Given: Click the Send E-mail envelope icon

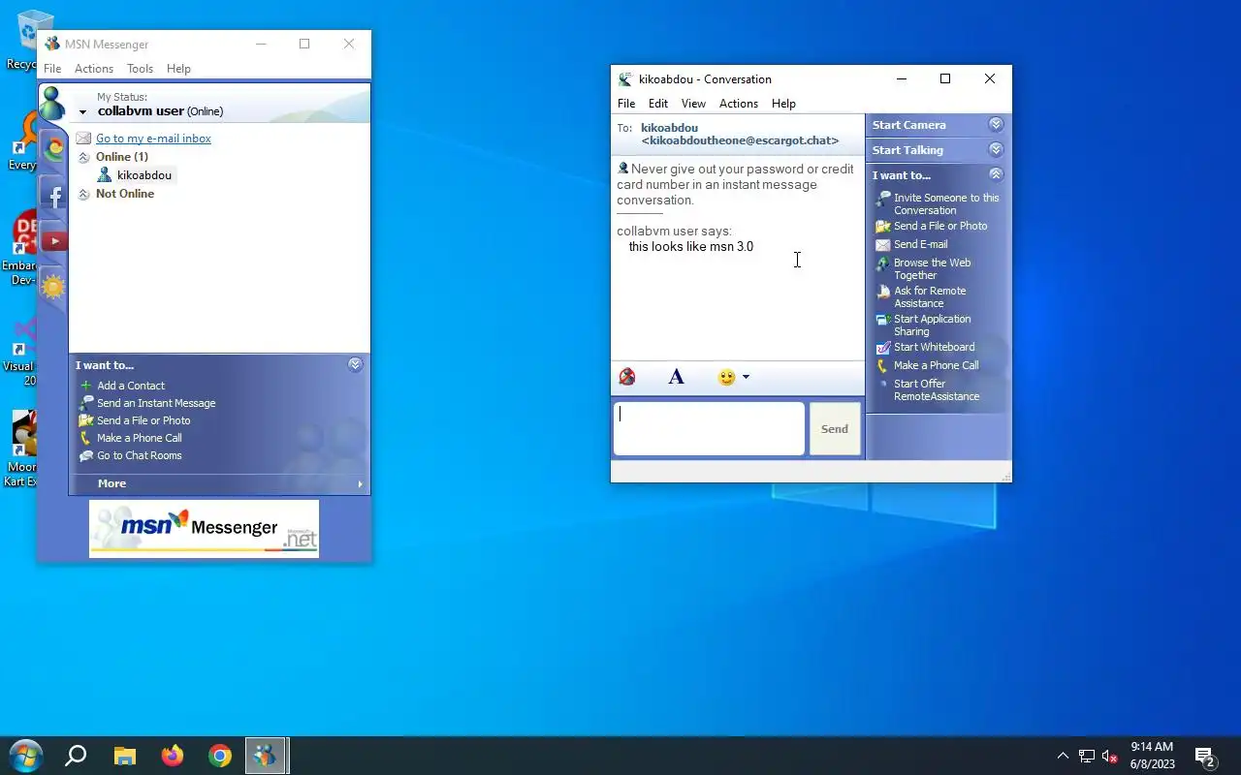Looking at the screenshot, I should pyautogui.click(x=882, y=245).
